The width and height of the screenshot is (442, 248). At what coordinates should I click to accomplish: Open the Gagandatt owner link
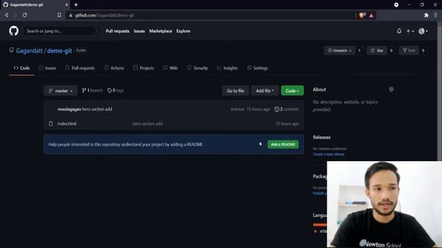pyautogui.click(x=29, y=50)
